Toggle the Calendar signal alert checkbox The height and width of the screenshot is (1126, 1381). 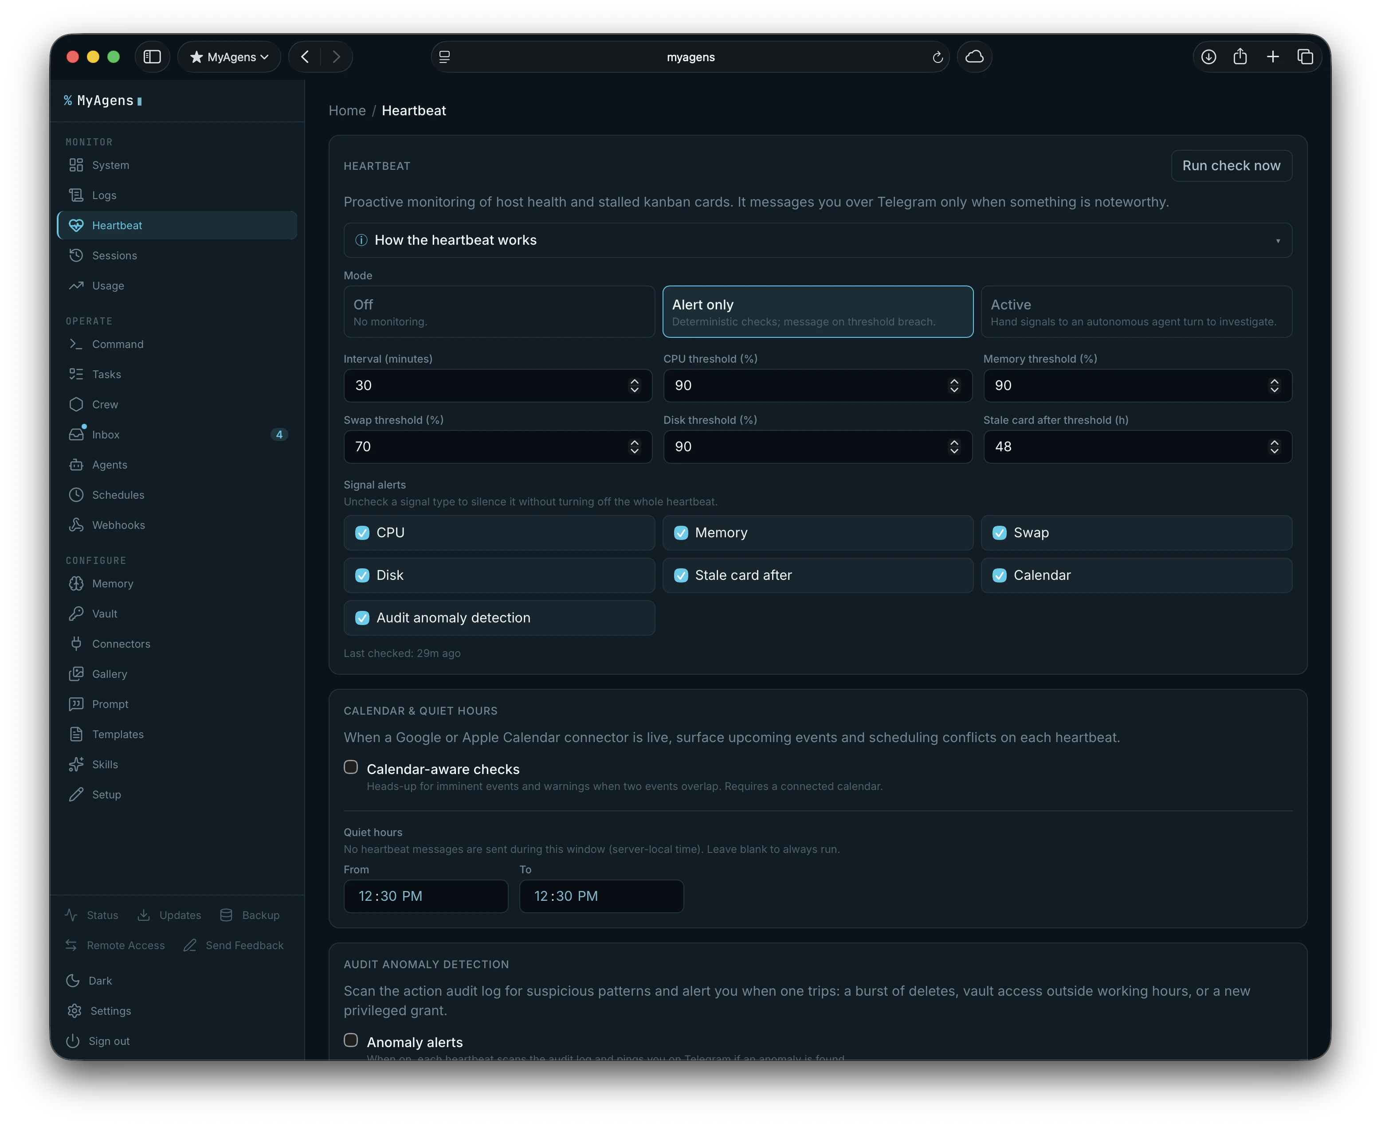(x=1000, y=576)
